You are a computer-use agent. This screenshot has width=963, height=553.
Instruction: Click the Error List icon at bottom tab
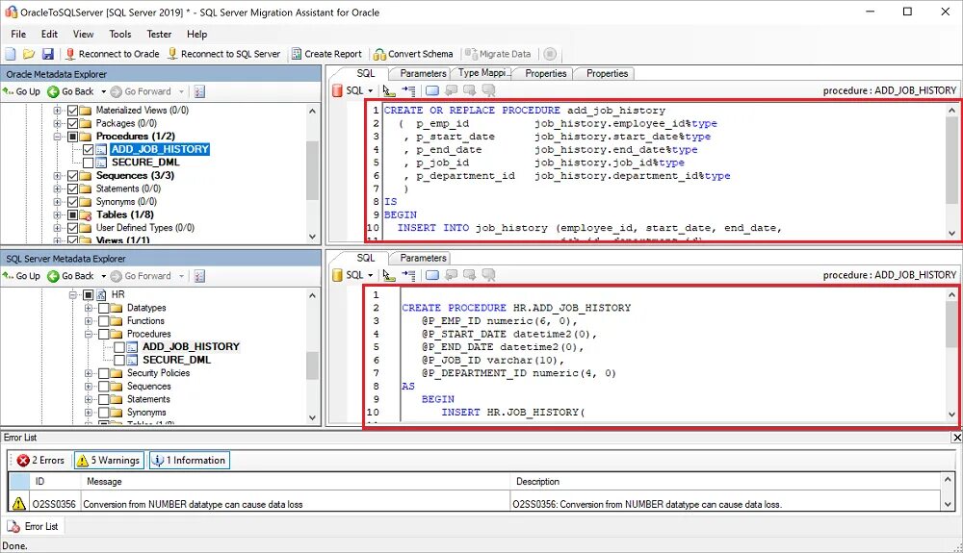[13, 527]
